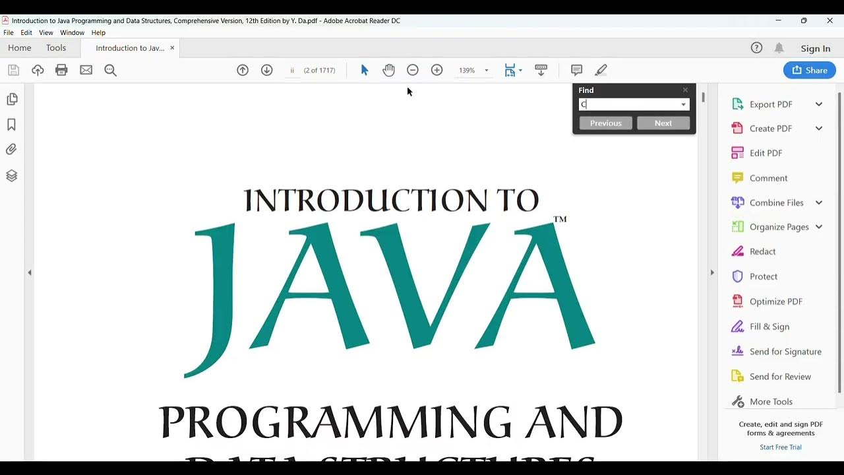Viewport: 844px width, 475px height.
Task: Choose the Selection arrow tool
Action: pos(364,70)
